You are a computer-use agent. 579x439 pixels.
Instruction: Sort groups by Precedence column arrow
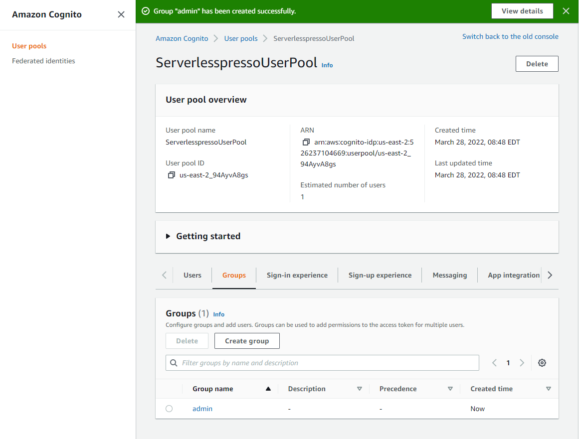tap(450, 389)
